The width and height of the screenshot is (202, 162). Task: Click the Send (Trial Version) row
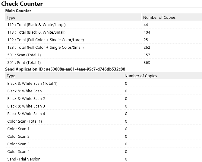(x=24, y=159)
